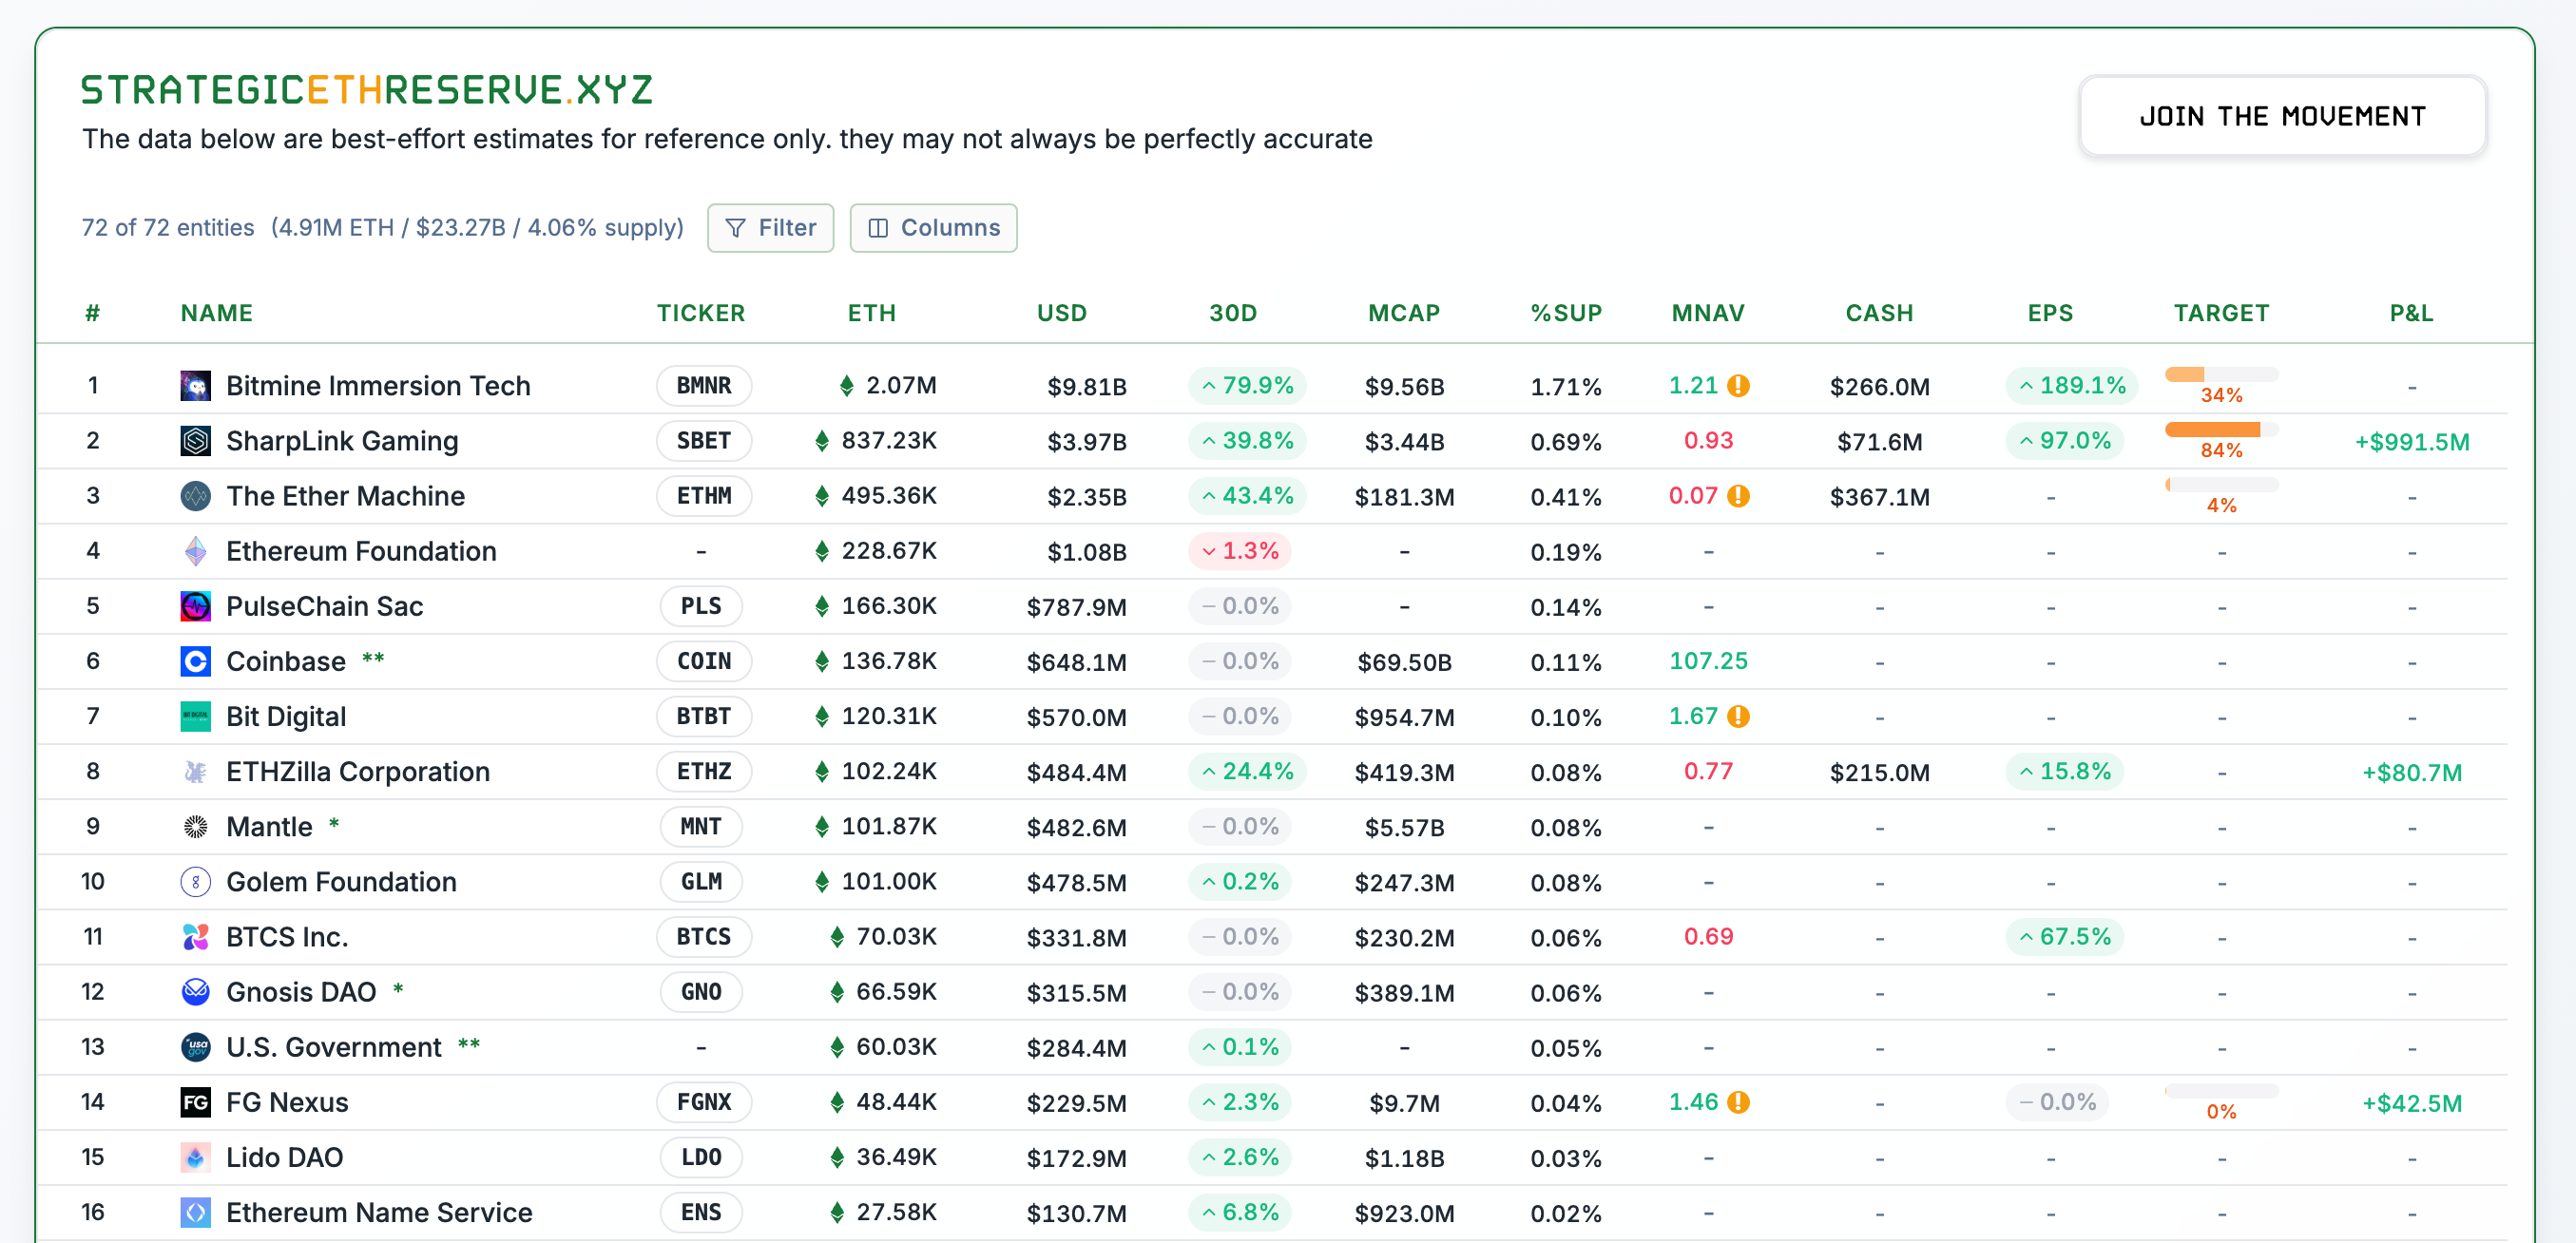Sort table by MCAP column header
Image resolution: width=2576 pixels, height=1243 pixels.
(1403, 313)
